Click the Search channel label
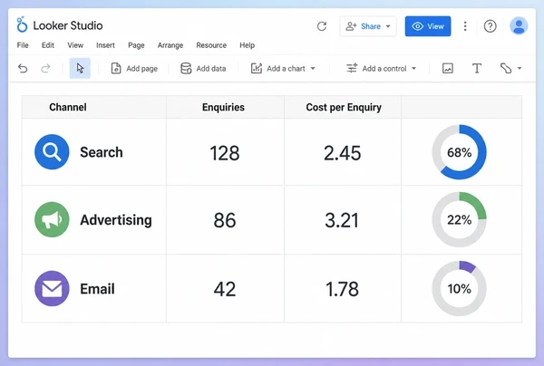Viewport: 544px width, 366px height. [x=102, y=152]
